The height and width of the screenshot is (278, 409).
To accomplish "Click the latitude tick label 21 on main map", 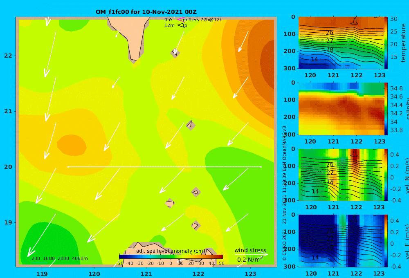I will [8, 111].
